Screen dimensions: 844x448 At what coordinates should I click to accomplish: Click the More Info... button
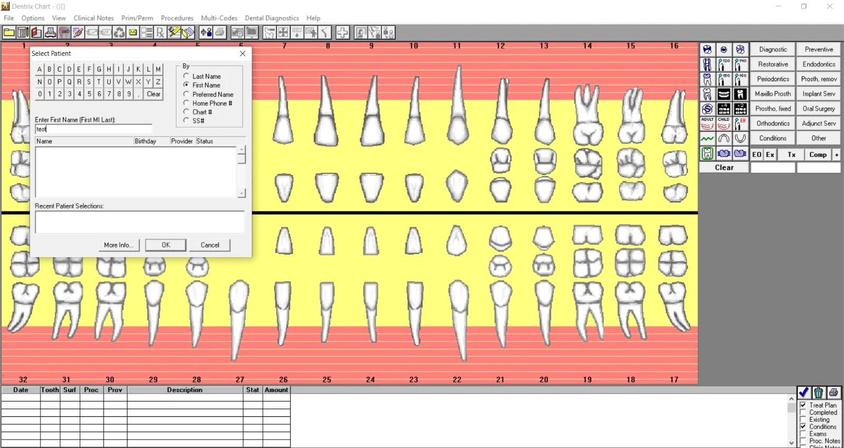(119, 245)
